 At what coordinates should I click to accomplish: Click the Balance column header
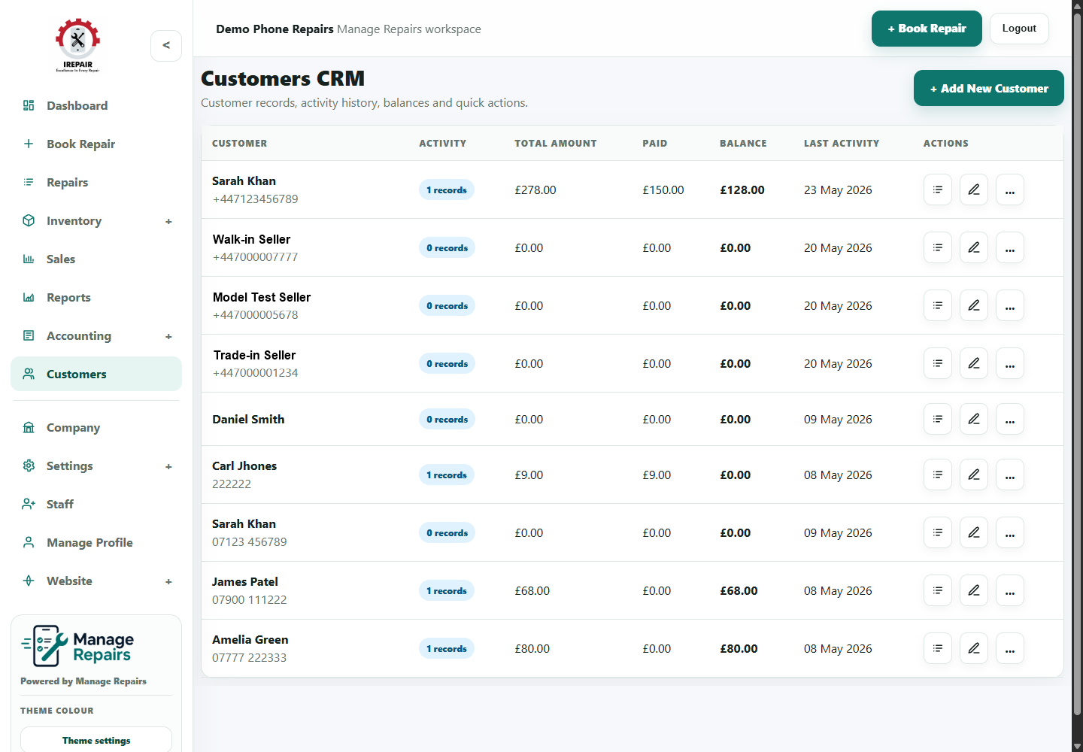tap(743, 143)
